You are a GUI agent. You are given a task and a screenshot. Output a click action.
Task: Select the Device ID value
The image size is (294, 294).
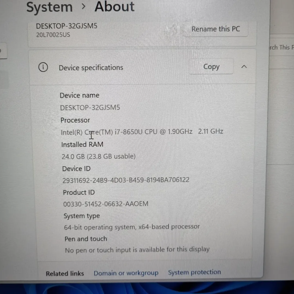click(125, 180)
